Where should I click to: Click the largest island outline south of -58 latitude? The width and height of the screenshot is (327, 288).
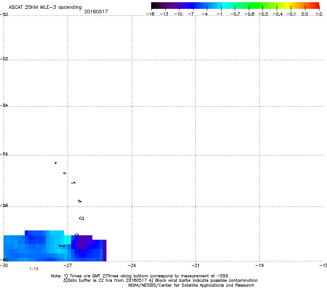pos(82,218)
